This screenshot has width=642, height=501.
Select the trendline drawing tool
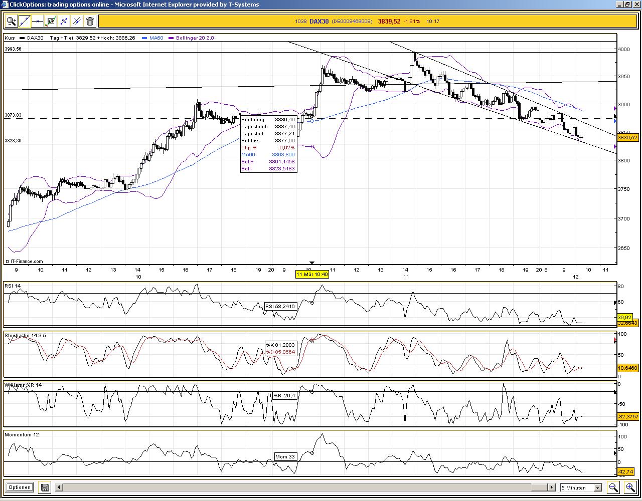point(24,21)
